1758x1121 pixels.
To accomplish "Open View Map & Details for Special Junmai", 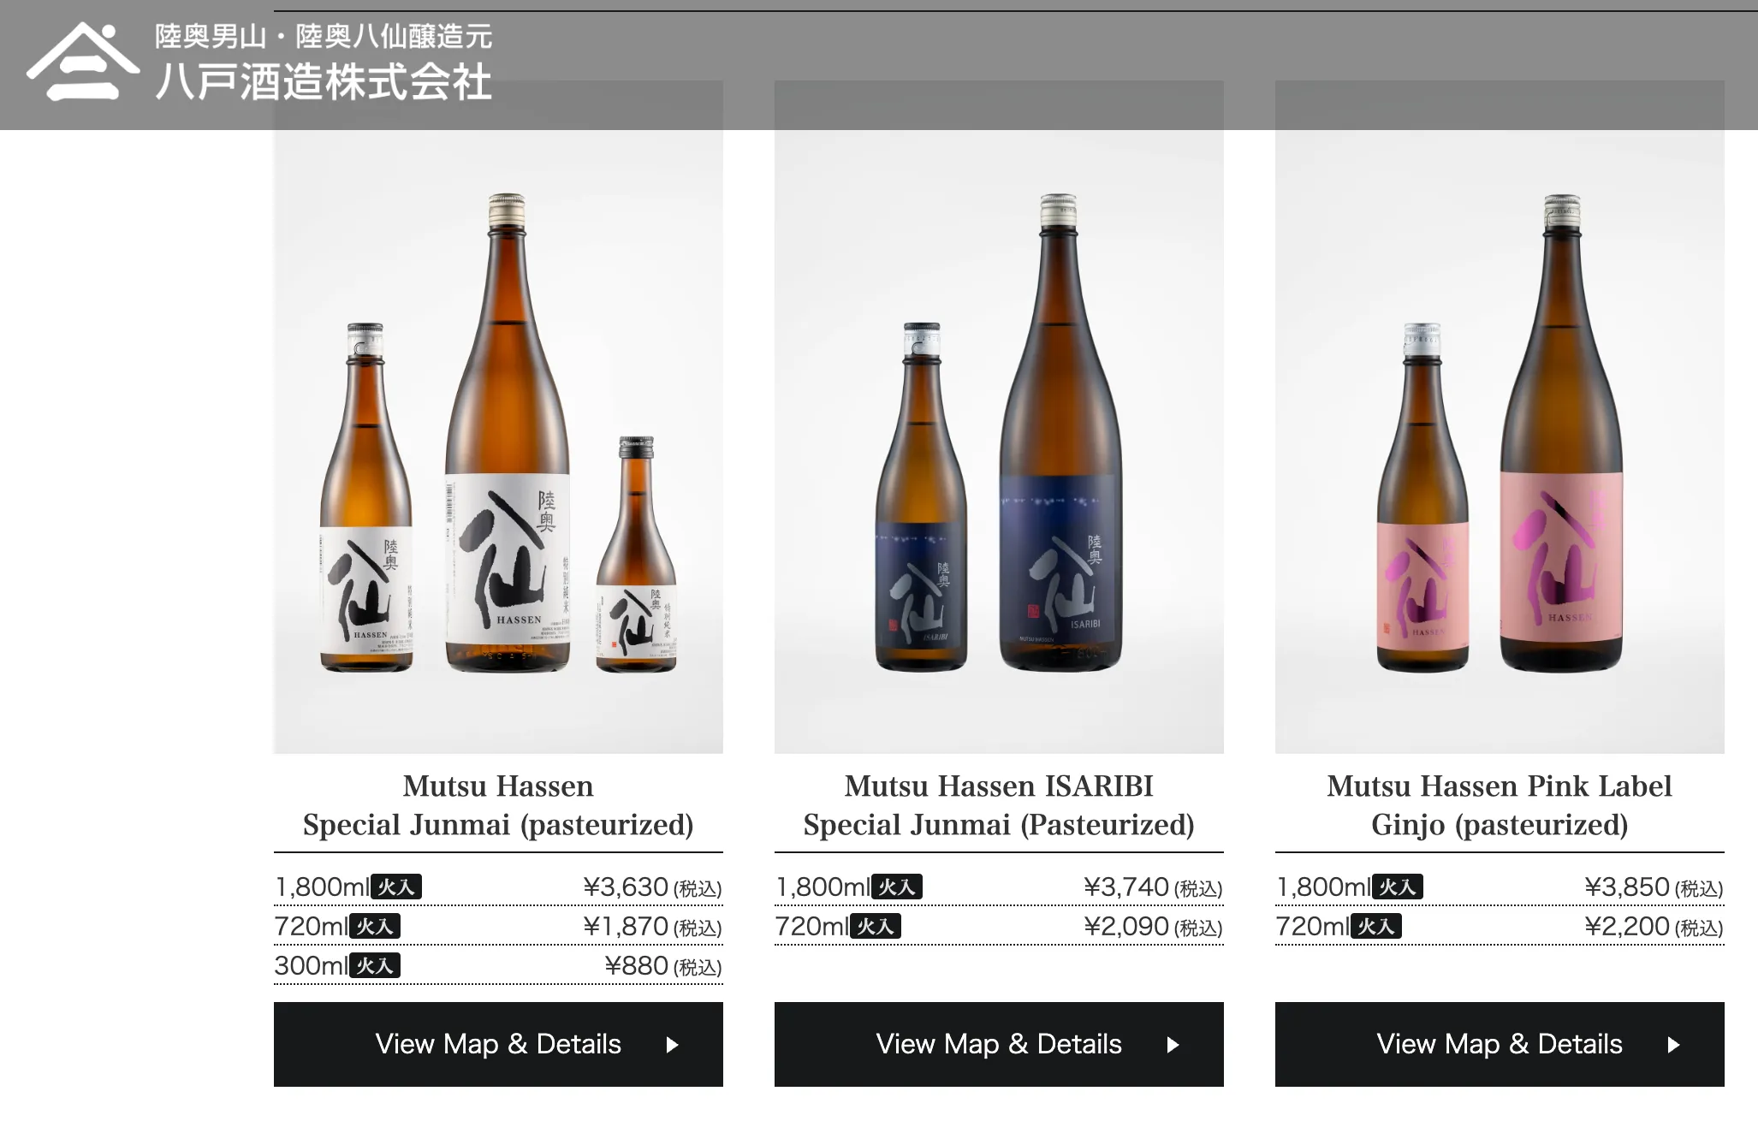I will pyautogui.click(x=498, y=1044).
